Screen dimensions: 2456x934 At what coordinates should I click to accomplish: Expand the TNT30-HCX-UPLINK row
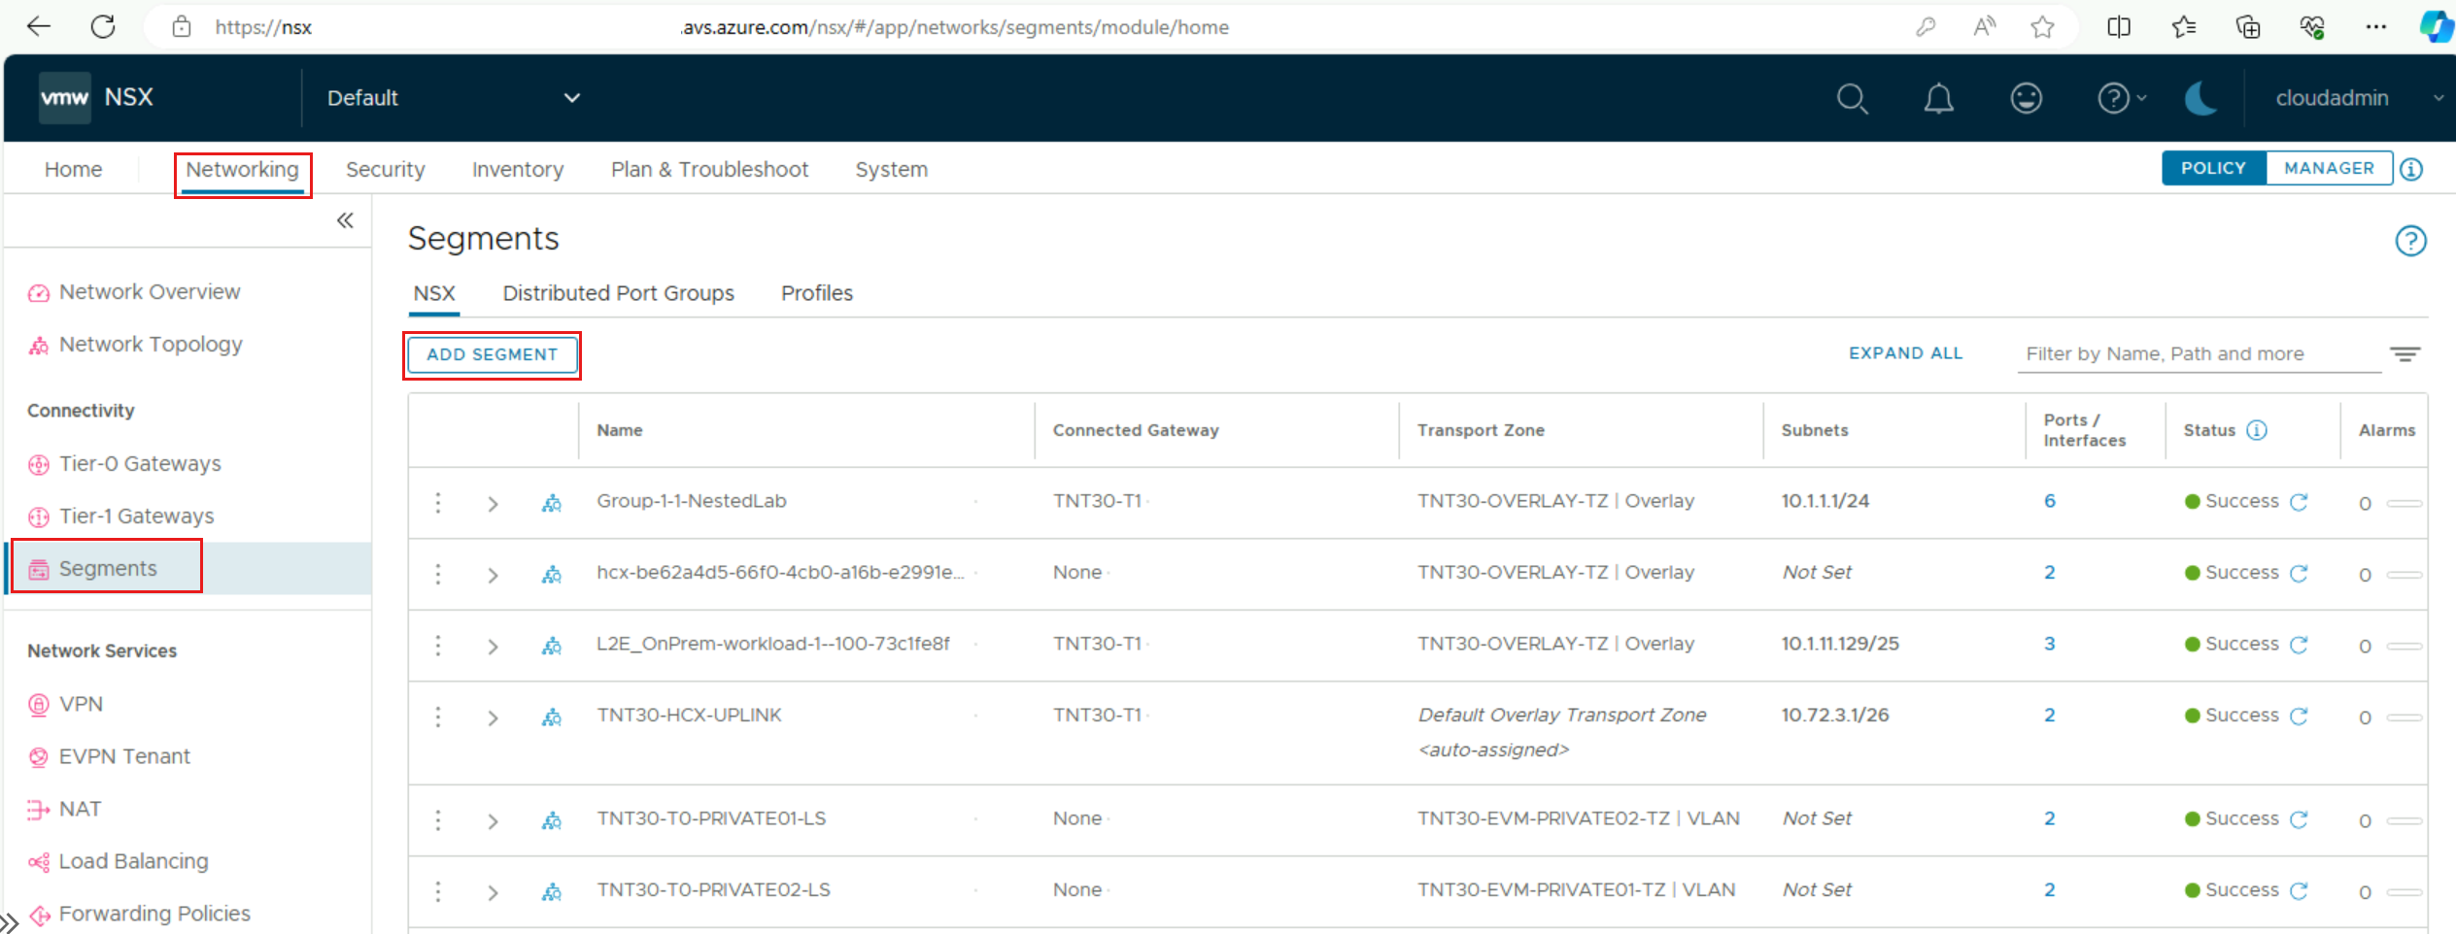[493, 717]
